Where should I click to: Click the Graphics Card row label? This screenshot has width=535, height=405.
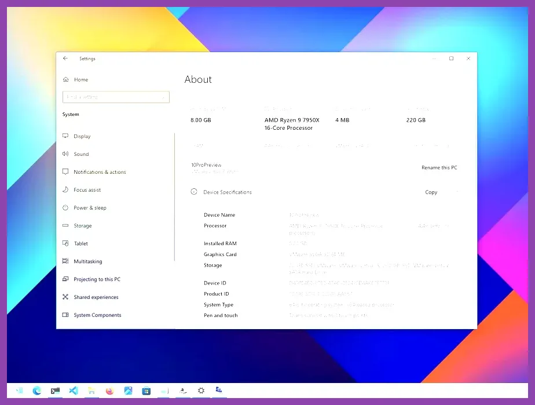point(220,254)
